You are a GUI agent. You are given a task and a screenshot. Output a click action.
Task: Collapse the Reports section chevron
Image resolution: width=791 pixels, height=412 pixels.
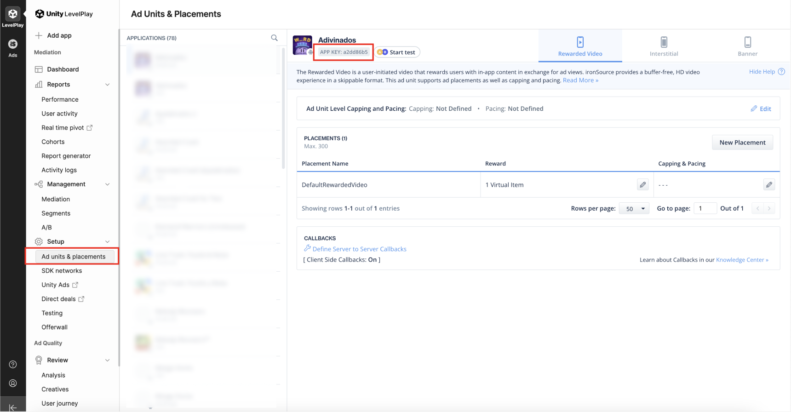(108, 85)
